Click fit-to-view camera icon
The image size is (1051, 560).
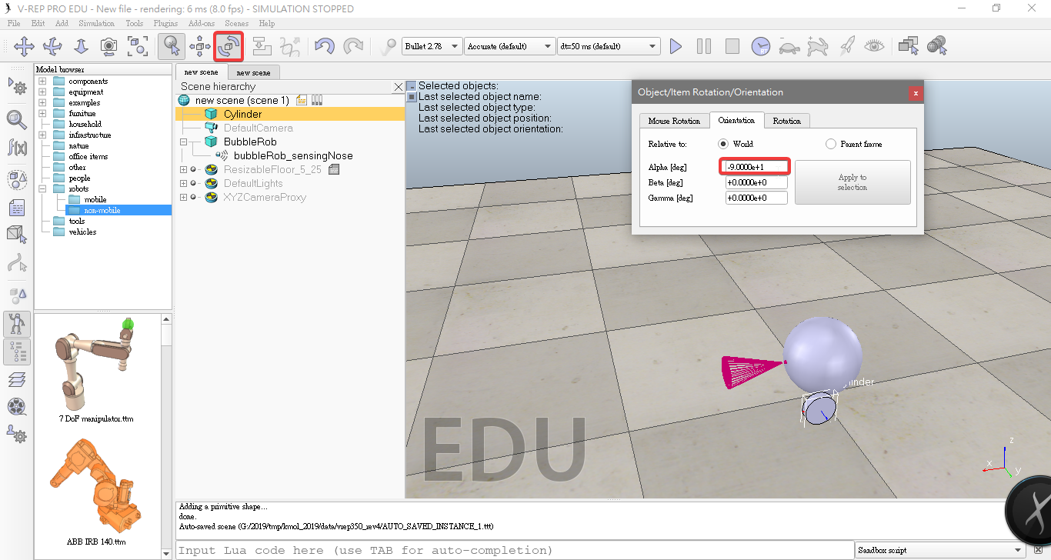pos(138,46)
